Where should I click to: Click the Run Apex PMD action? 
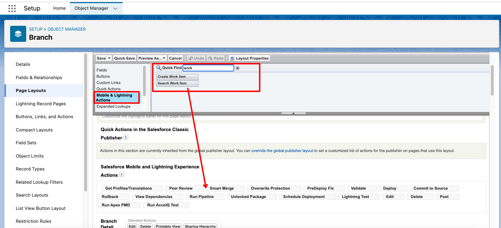point(119,205)
